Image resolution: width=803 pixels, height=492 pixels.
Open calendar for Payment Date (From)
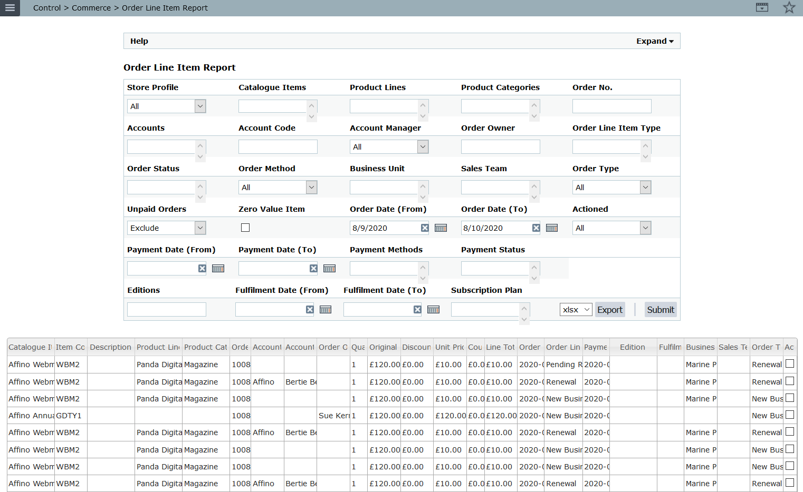pyautogui.click(x=218, y=268)
